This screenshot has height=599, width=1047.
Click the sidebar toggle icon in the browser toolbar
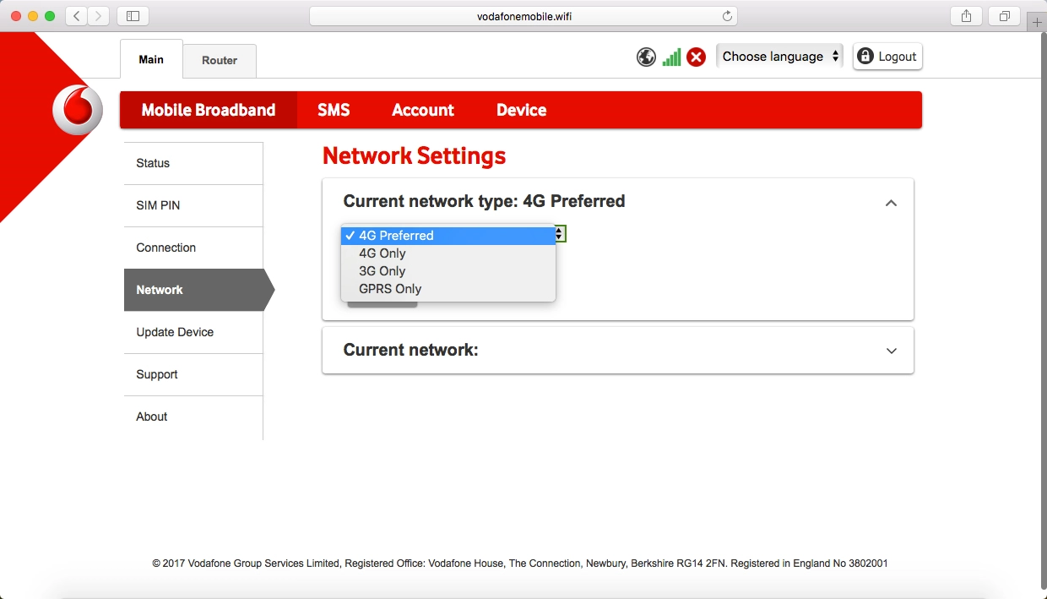coord(133,15)
